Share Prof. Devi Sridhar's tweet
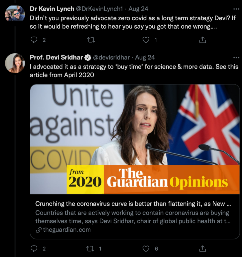The width and height of the screenshot is (242, 257). (x=203, y=249)
